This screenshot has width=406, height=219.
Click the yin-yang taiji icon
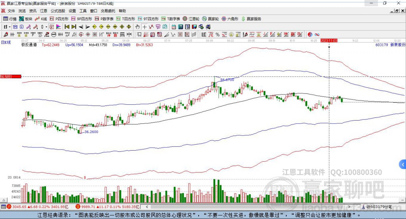[x=310, y=35]
